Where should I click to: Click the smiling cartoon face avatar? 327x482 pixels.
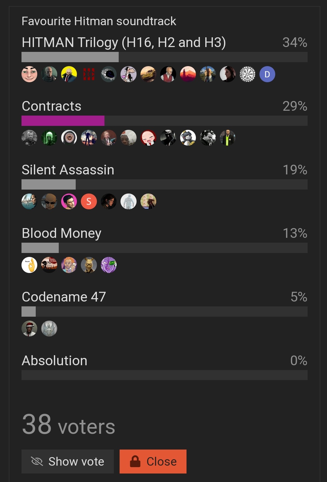tap(29, 74)
